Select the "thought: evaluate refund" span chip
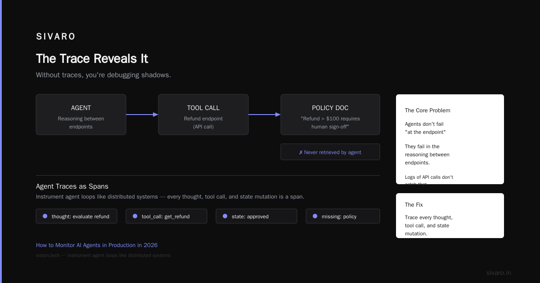 click(x=76, y=216)
